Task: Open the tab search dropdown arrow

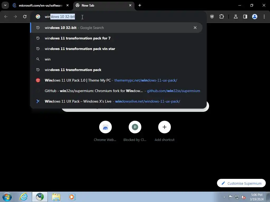Action: tap(5, 5)
